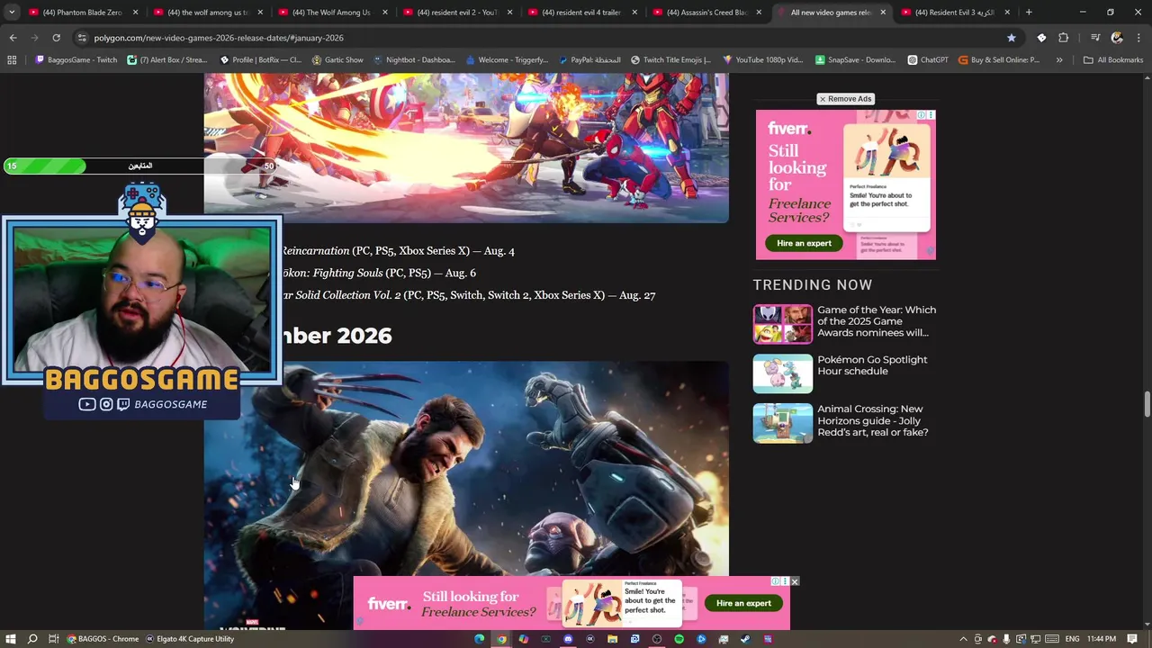
Task: Open the Alert Box / Stream bookmark
Action: pyautogui.click(x=167, y=60)
